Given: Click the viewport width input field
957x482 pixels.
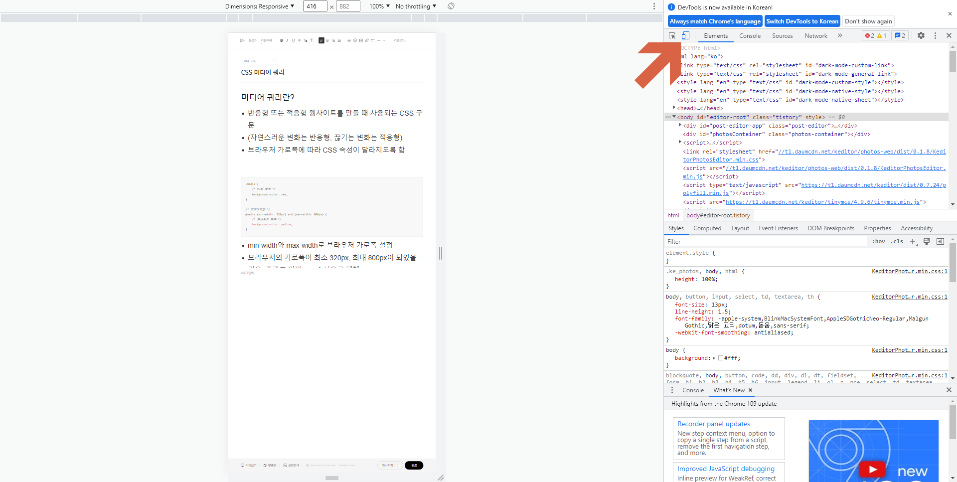Looking at the screenshot, I should 315,6.
